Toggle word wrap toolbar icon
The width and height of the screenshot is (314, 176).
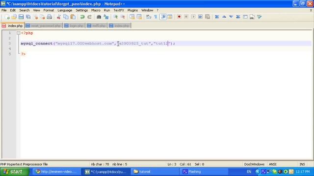tap(149, 17)
